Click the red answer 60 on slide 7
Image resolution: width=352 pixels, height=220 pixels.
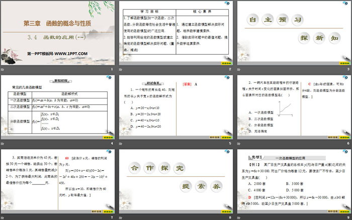coord(67,158)
